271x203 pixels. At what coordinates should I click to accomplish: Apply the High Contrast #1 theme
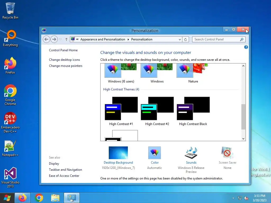[x=121, y=111]
